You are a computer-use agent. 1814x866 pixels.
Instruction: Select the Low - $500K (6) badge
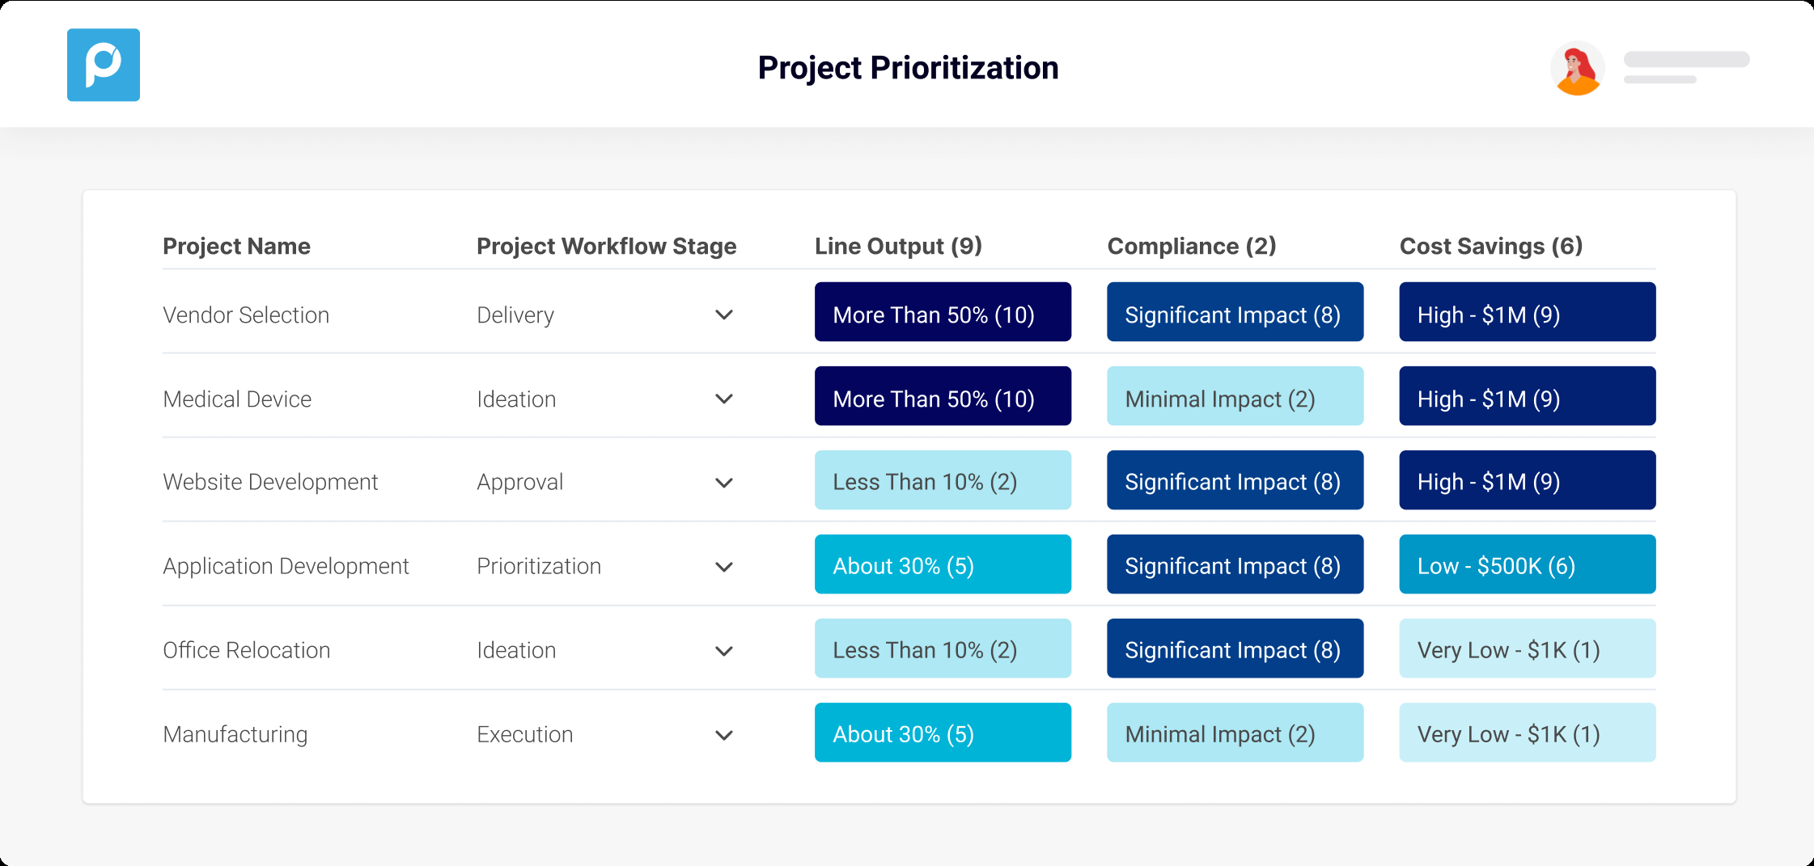point(1527,564)
